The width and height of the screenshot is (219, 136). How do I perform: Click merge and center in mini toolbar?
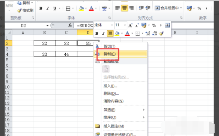coord(167,25)
